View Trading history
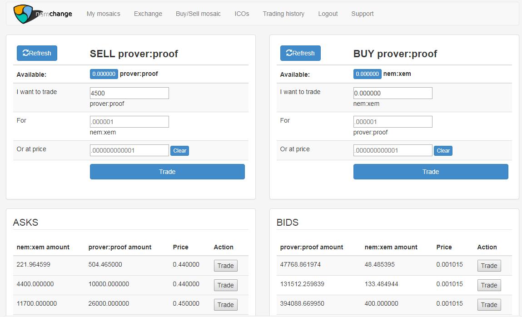Image resolution: width=522 pixels, height=317 pixels. click(283, 14)
